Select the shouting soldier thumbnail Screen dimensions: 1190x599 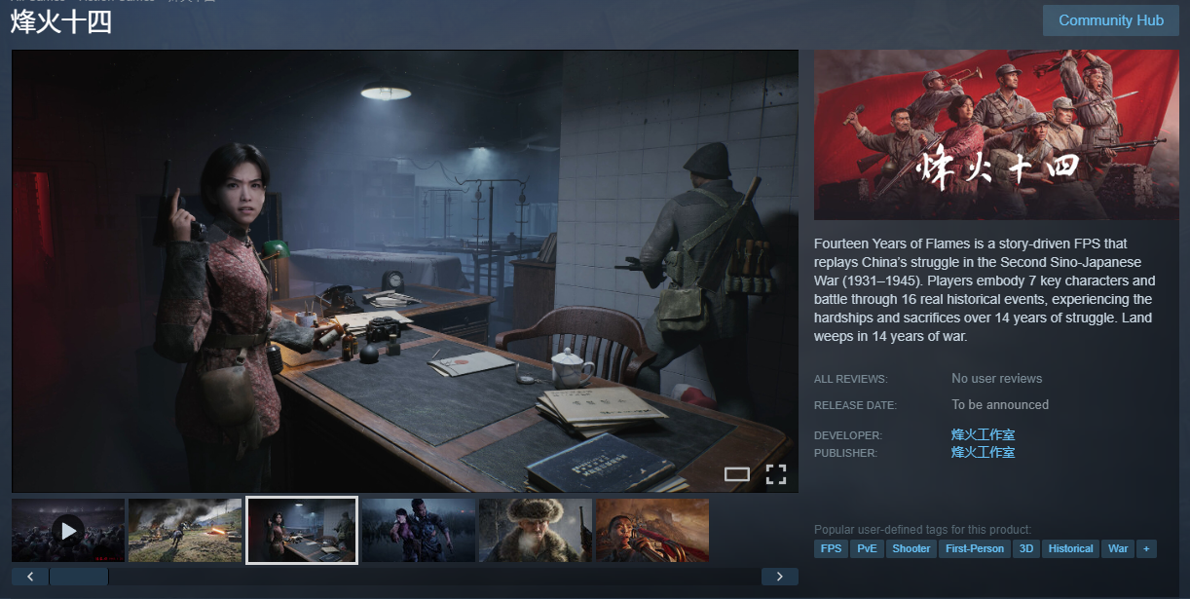(652, 531)
